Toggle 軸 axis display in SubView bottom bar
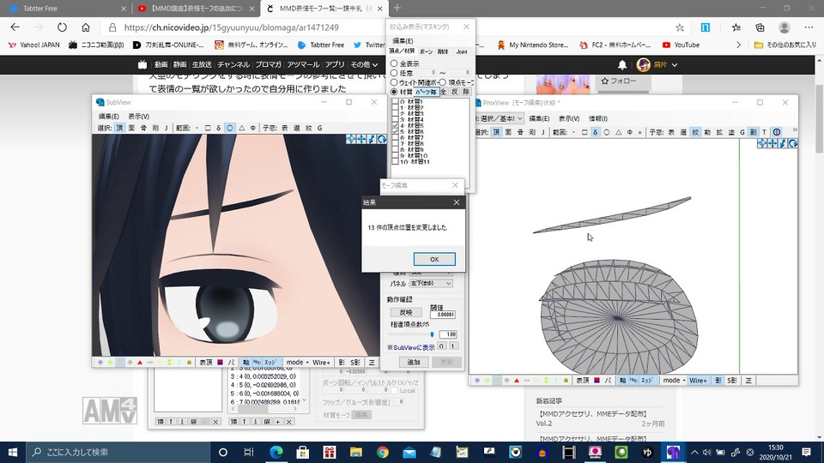Screen dimensions: 824x463 coord(246,362)
